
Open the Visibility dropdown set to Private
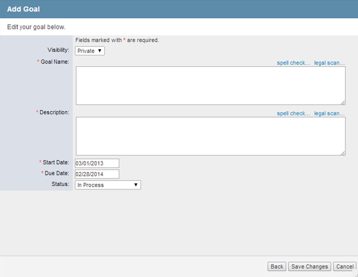coord(90,51)
